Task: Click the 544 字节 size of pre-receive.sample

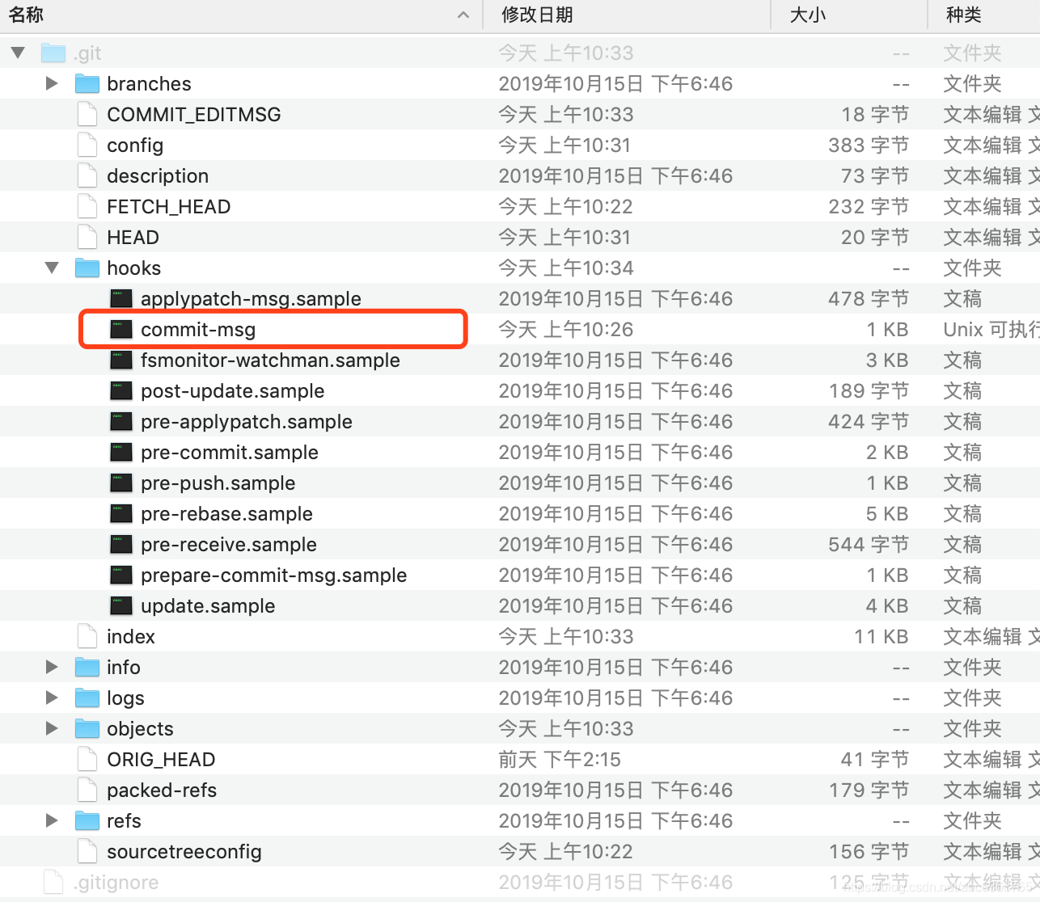Action: pyautogui.click(x=869, y=545)
